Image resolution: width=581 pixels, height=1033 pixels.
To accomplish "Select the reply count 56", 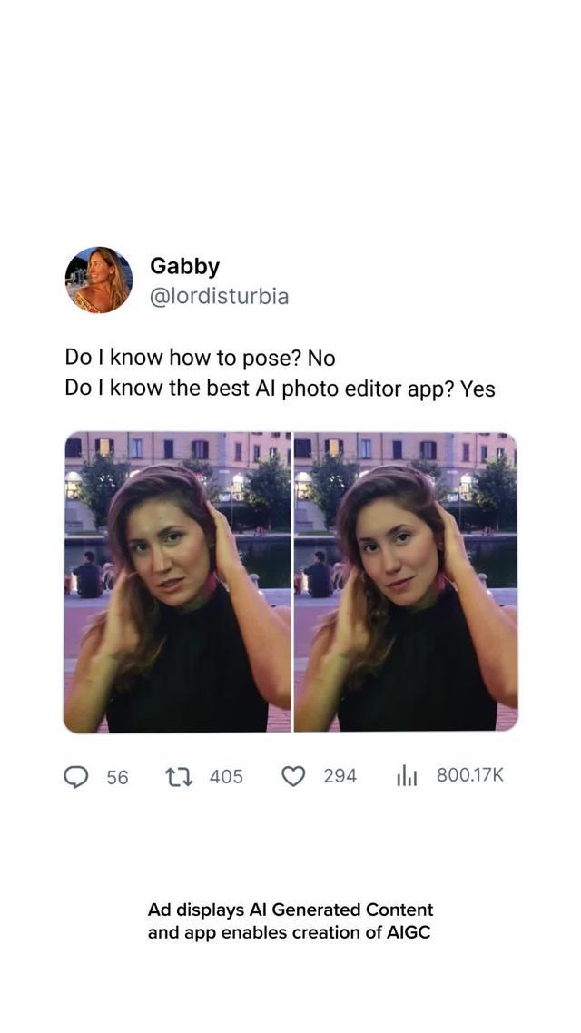I will click(117, 777).
